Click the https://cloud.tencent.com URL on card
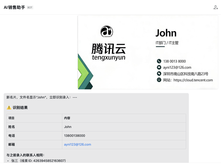 (193, 80)
